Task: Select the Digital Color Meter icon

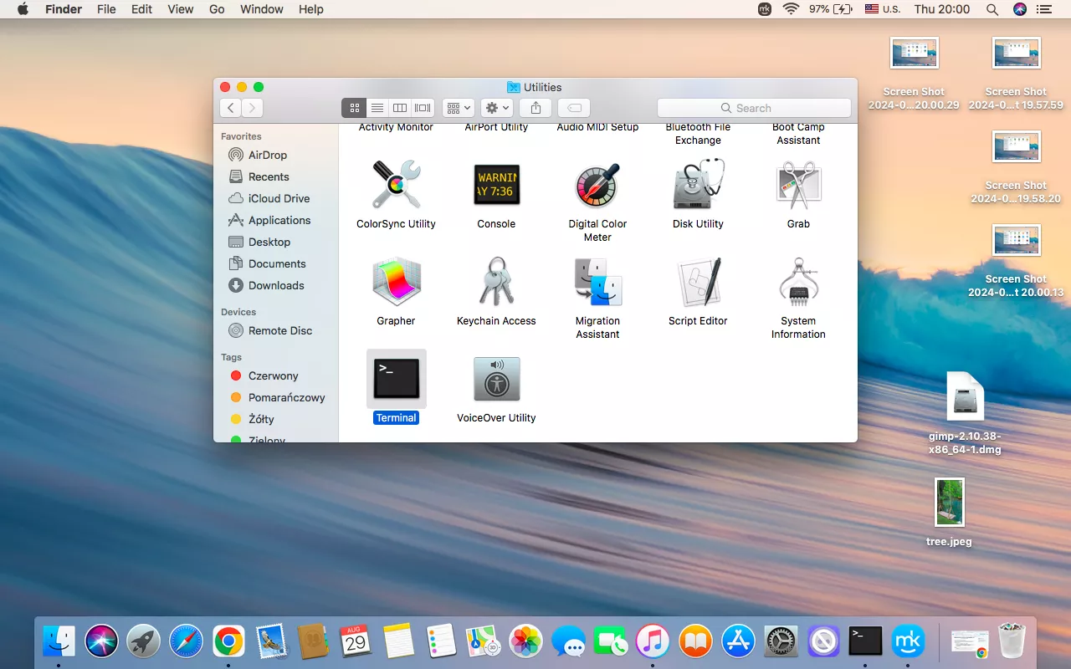Action: pyautogui.click(x=597, y=186)
